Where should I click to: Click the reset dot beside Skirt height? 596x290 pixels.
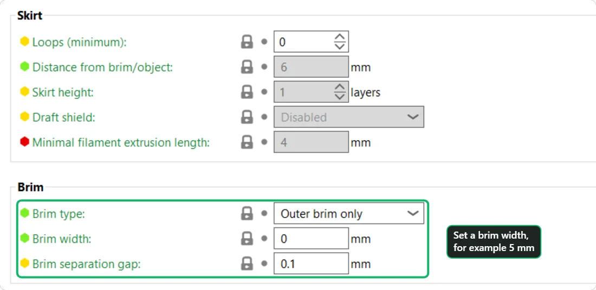264,92
